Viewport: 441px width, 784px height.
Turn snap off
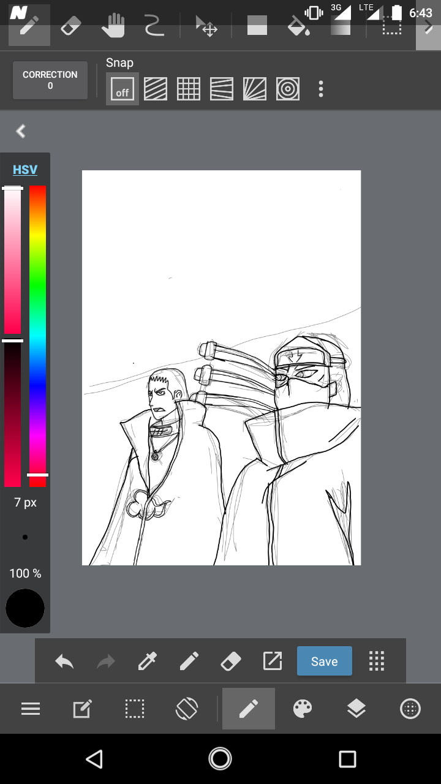(x=123, y=89)
